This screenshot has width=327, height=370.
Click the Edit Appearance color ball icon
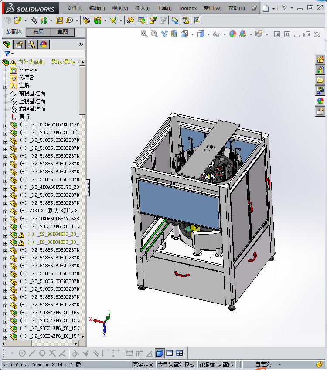pos(233,34)
